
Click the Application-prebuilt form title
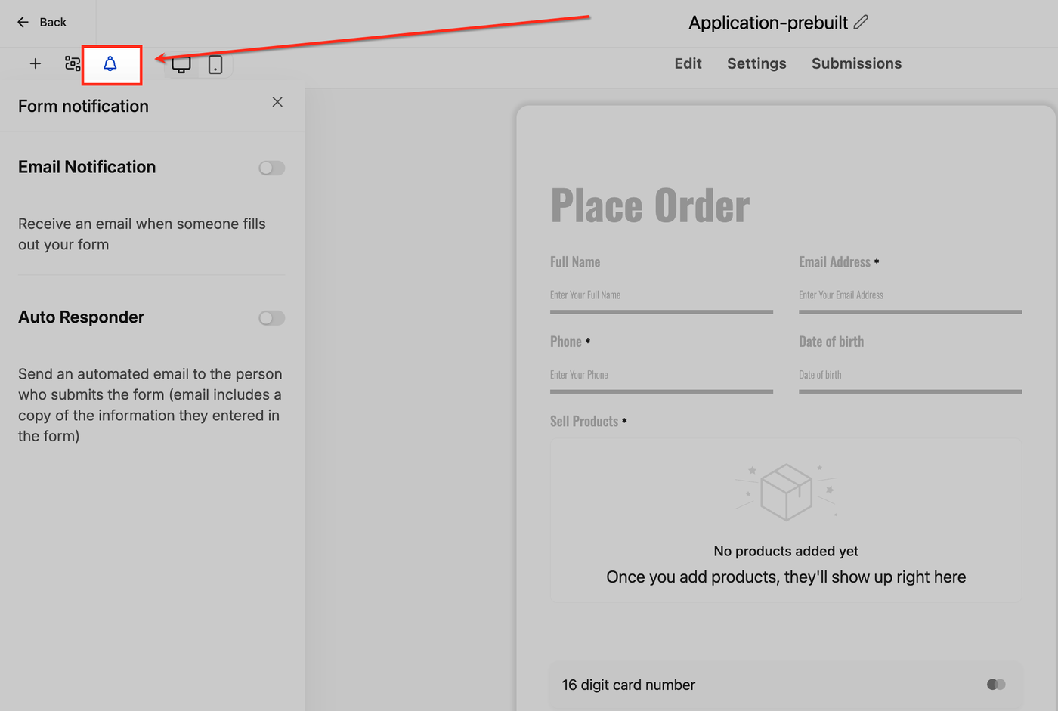[768, 23]
